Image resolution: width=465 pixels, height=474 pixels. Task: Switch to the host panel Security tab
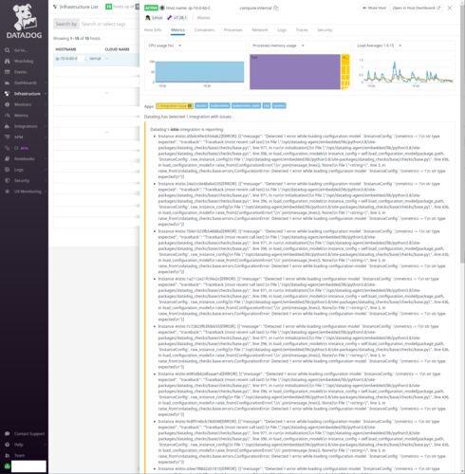pyautogui.click(x=325, y=30)
